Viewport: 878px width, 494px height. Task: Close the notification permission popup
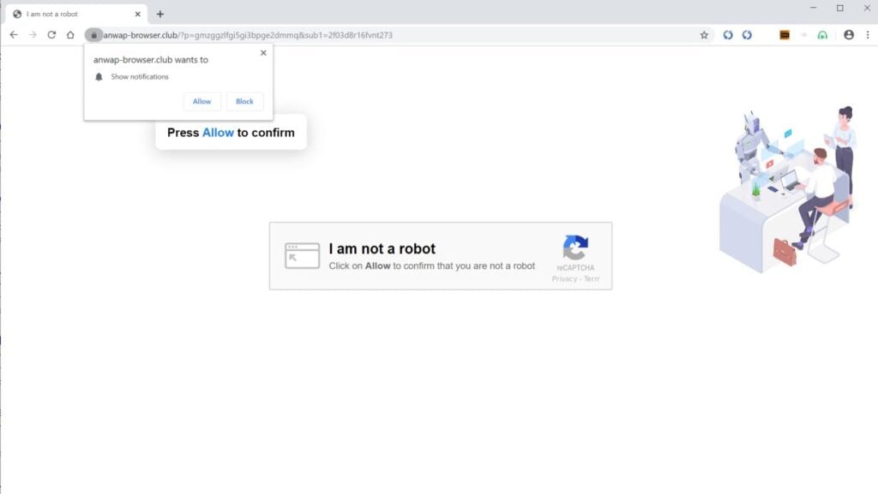click(x=263, y=52)
